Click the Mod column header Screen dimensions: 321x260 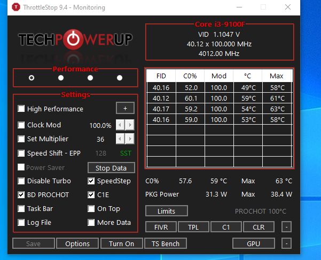click(219, 76)
